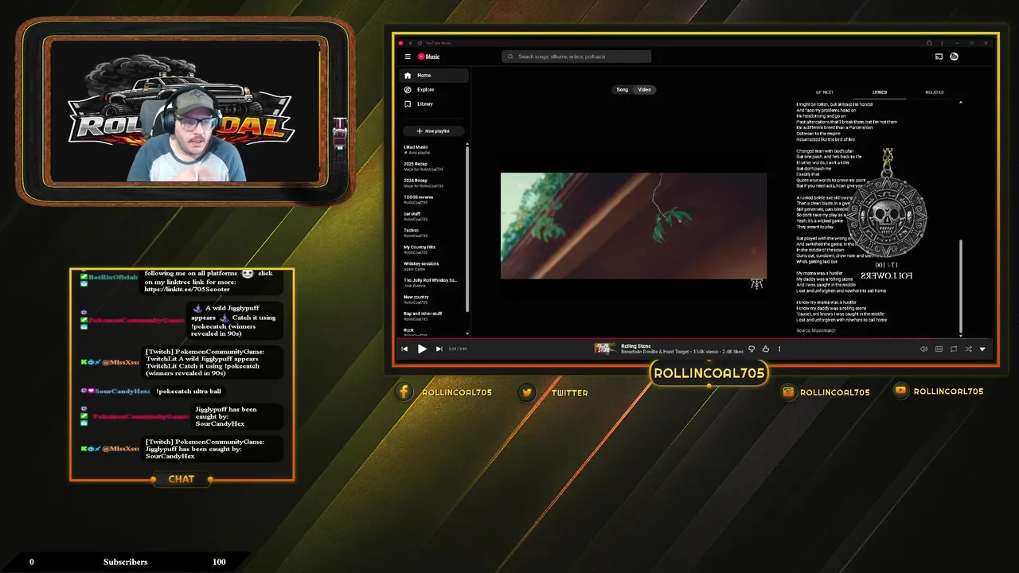Click the Home icon in the sidebar
1019x573 pixels.
click(408, 76)
